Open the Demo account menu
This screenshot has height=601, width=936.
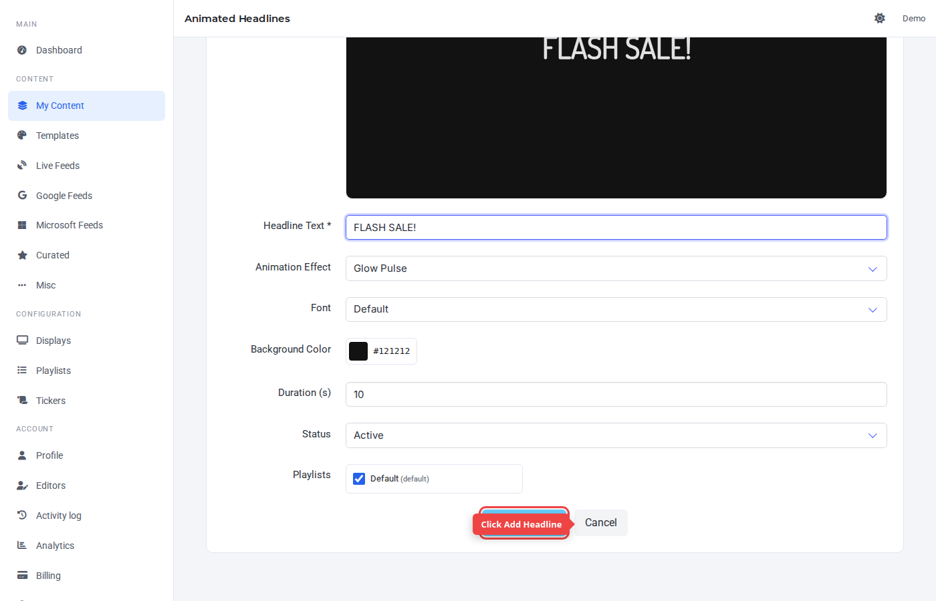click(x=914, y=19)
